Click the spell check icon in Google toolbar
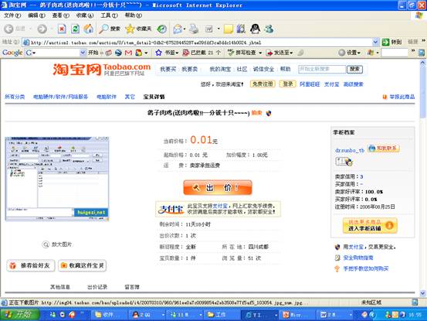This screenshot has height=321, width=427. [231, 53]
